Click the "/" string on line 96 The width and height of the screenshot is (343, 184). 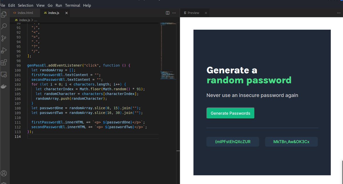coord(35,51)
